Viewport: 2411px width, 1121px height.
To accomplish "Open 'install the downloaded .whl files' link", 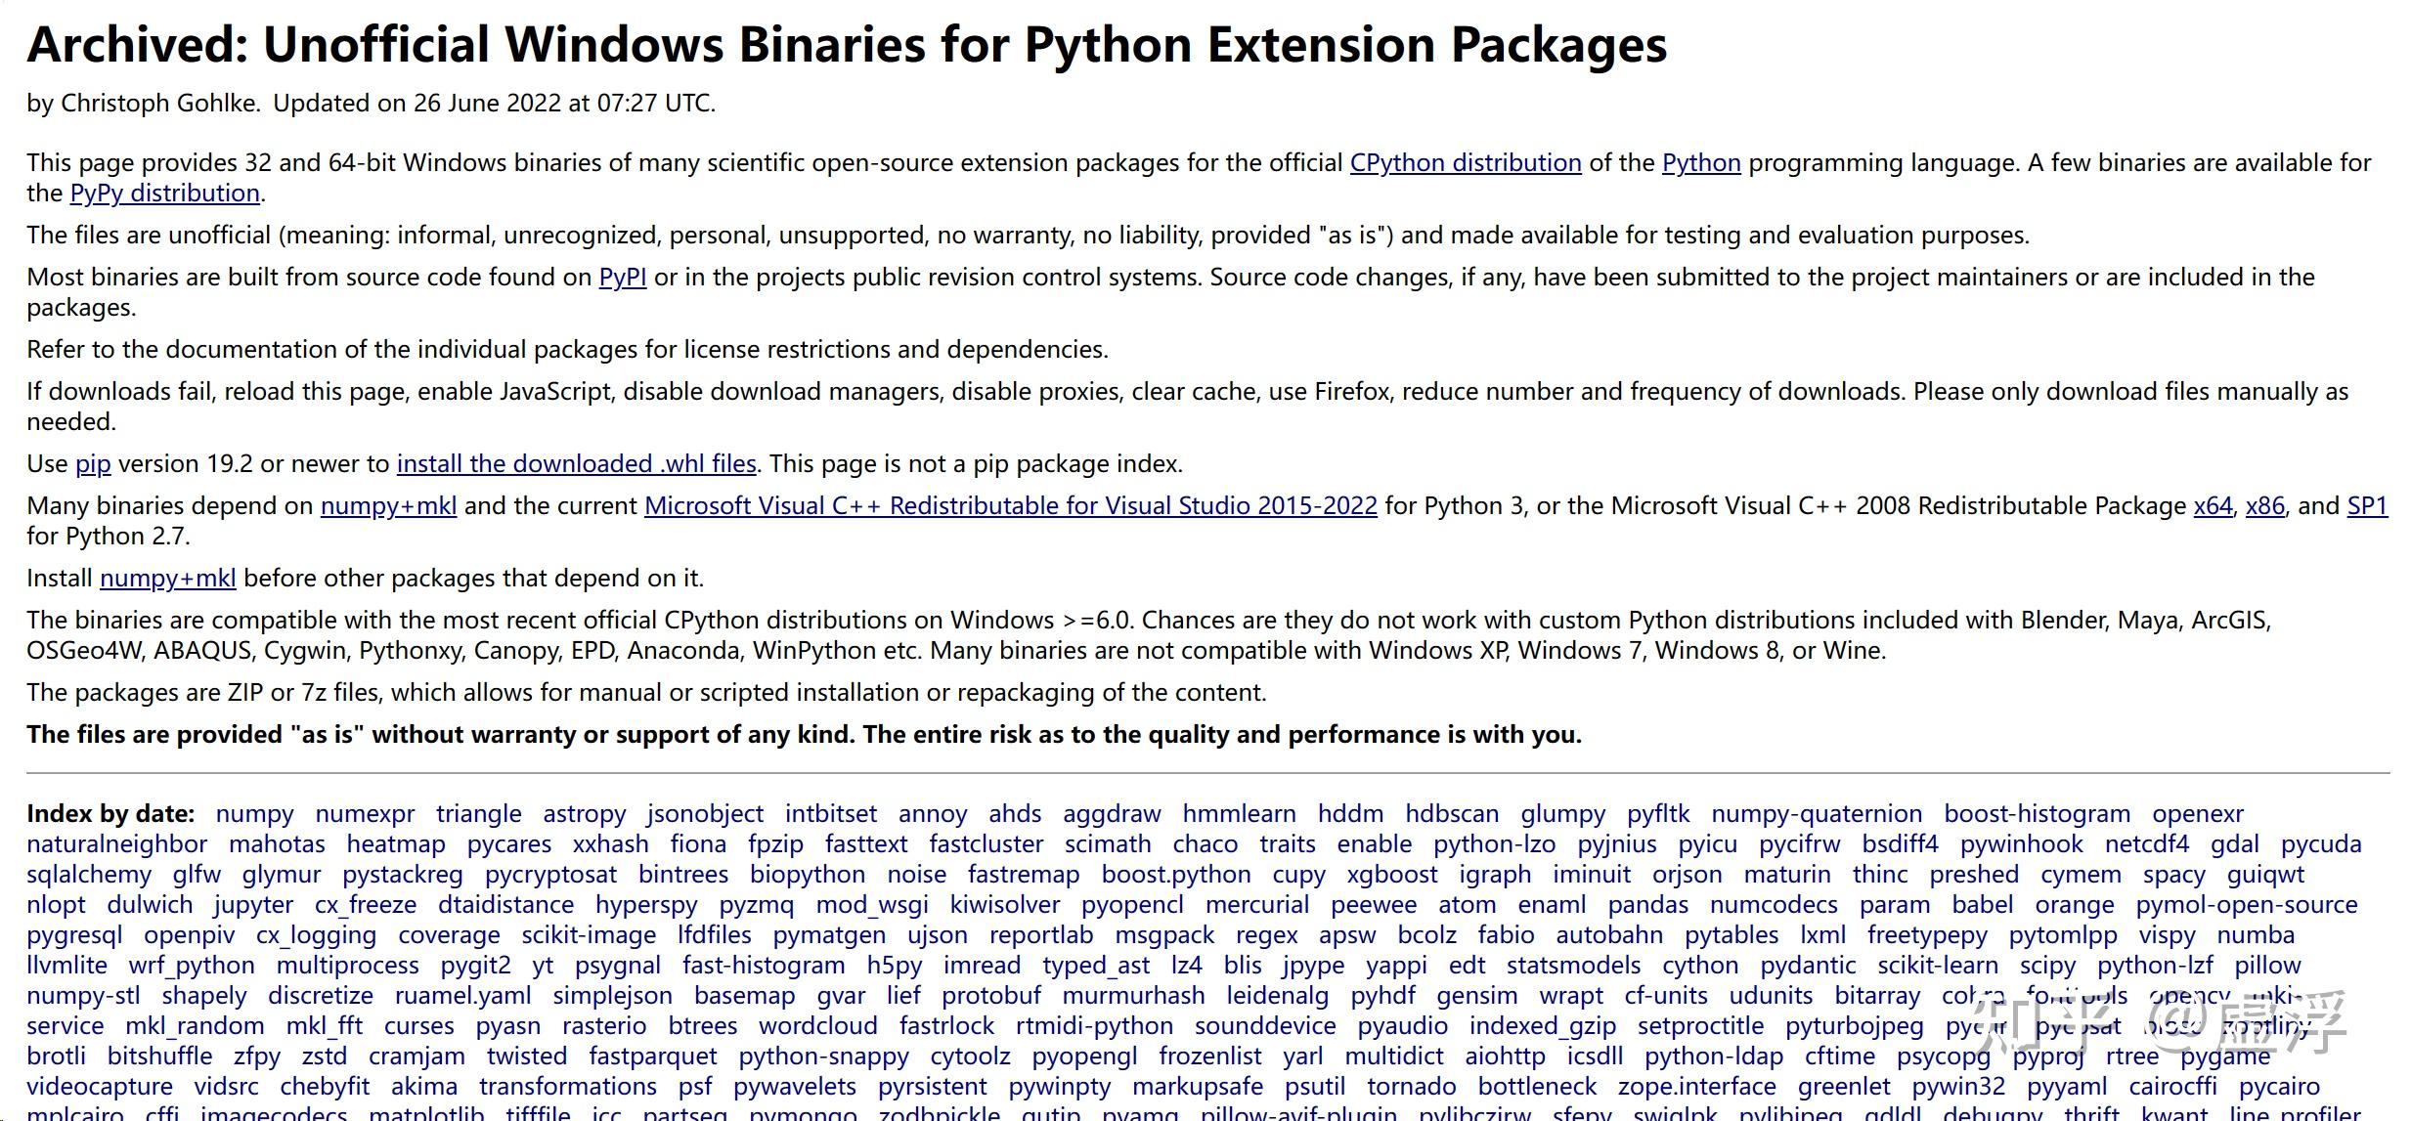I will point(576,464).
